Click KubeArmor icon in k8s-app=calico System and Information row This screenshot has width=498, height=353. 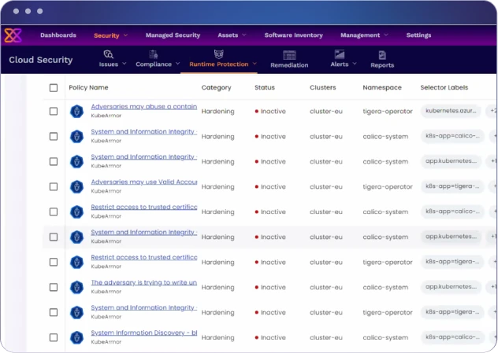(x=76, y=137)
